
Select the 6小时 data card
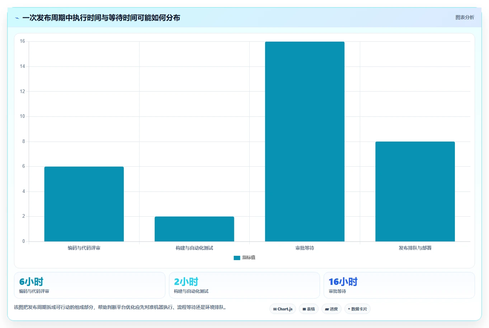(x=90, y=285)
